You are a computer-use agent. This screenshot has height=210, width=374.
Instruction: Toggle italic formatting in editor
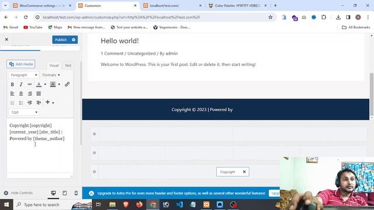21,84
